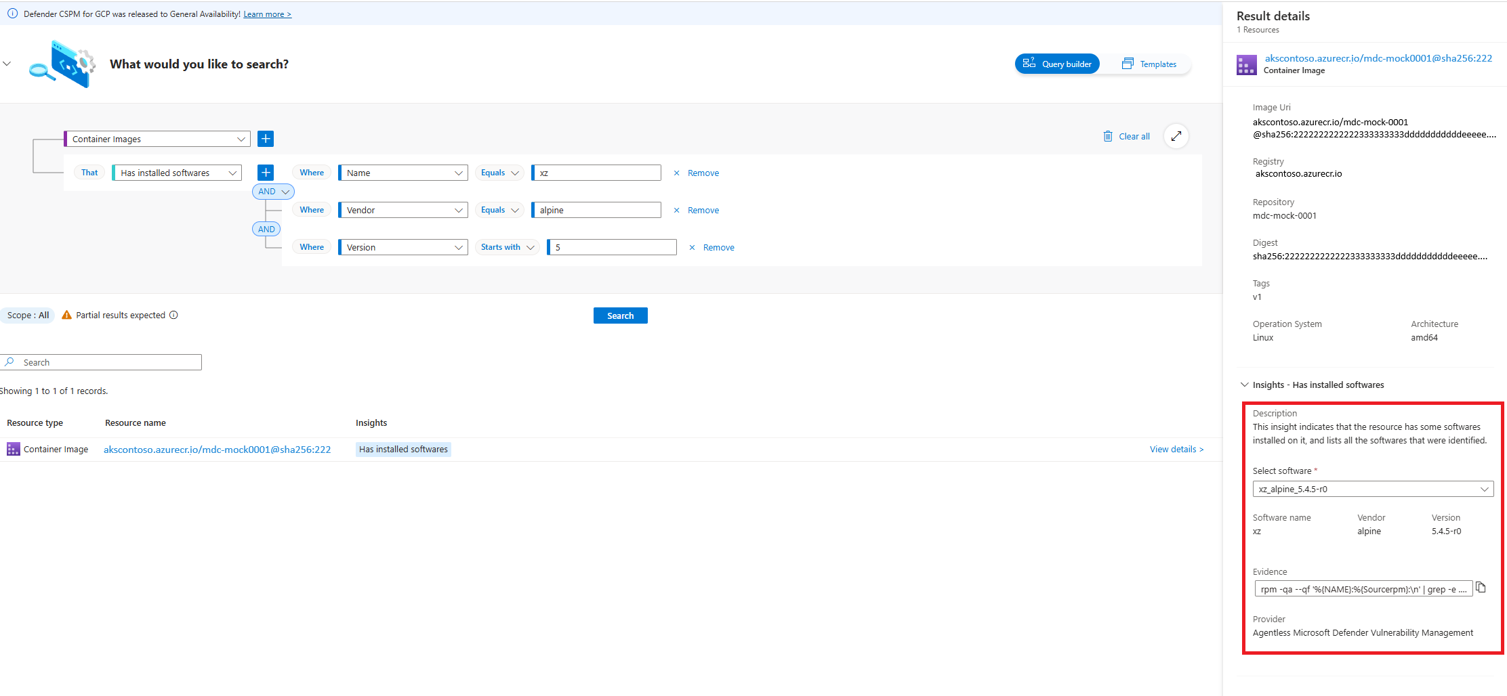Click the Clear all trash icon
This screenshot has width=1507, height=696.
click(x=1109, y=136)
